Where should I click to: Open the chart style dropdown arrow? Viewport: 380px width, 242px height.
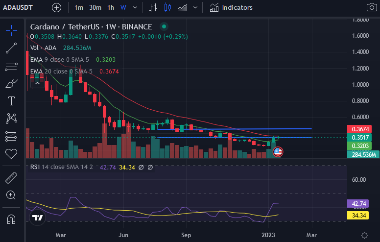(195, 7)
